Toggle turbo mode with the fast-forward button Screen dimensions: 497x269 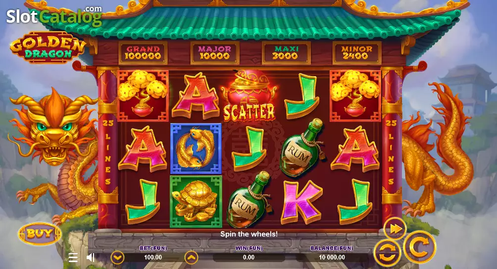[x=395, y=228]
